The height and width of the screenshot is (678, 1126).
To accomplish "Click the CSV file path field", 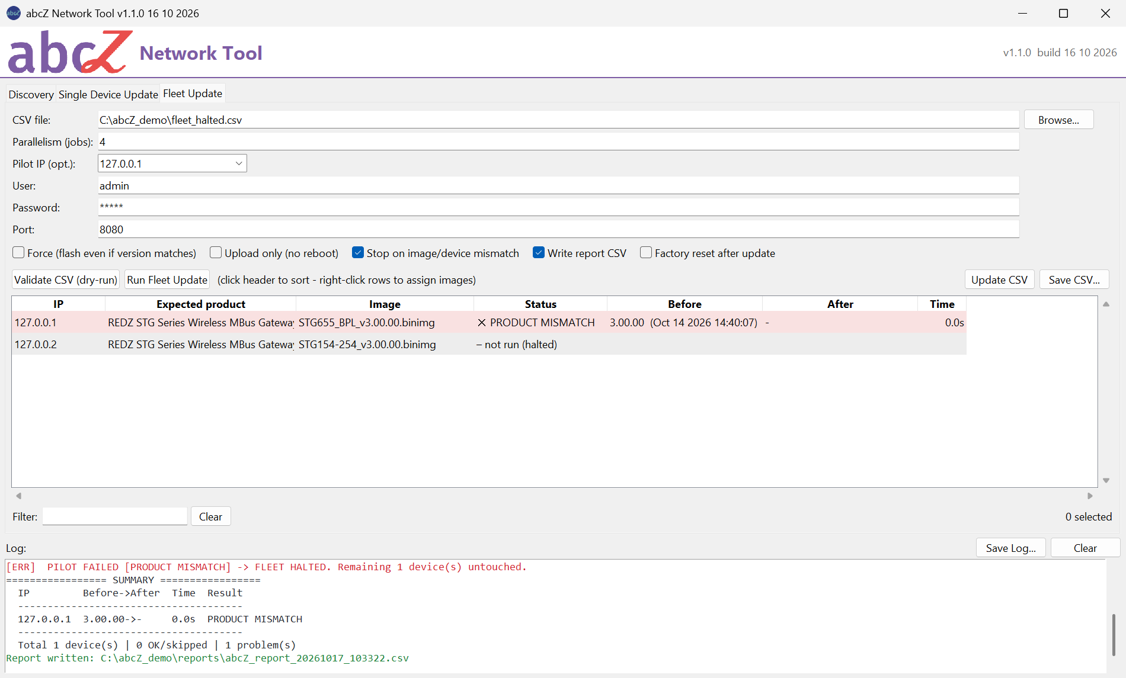I will coord(558,120).
